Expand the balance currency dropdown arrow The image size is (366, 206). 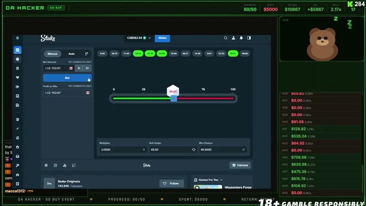point(150,38)
